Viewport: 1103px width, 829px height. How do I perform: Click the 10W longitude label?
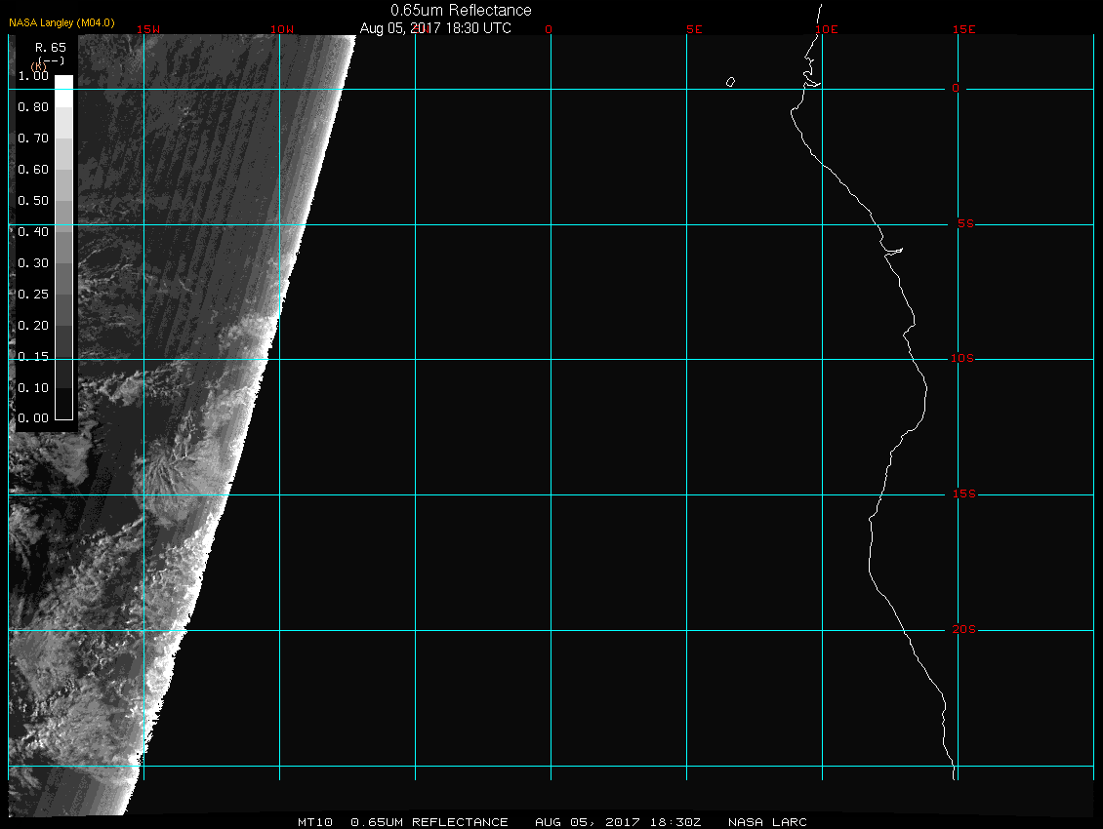click(x=281, y=29)
